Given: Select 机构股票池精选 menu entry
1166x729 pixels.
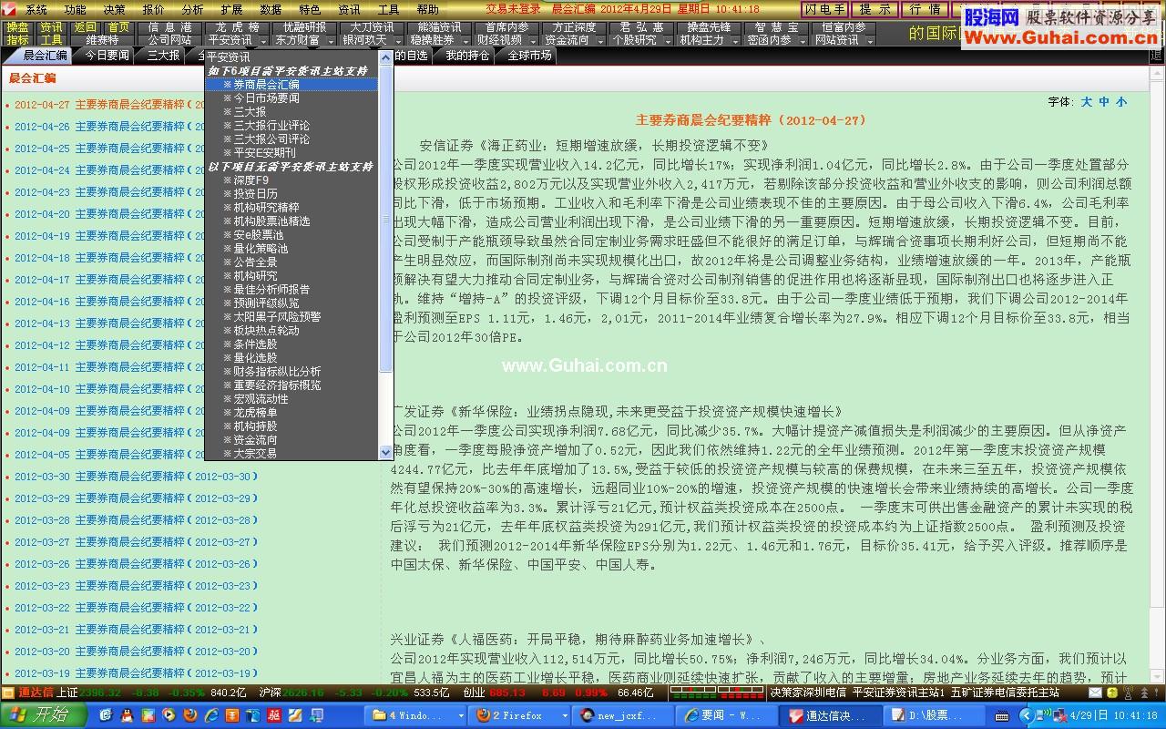Looking at the screenshot, I should tap(291, 221).
